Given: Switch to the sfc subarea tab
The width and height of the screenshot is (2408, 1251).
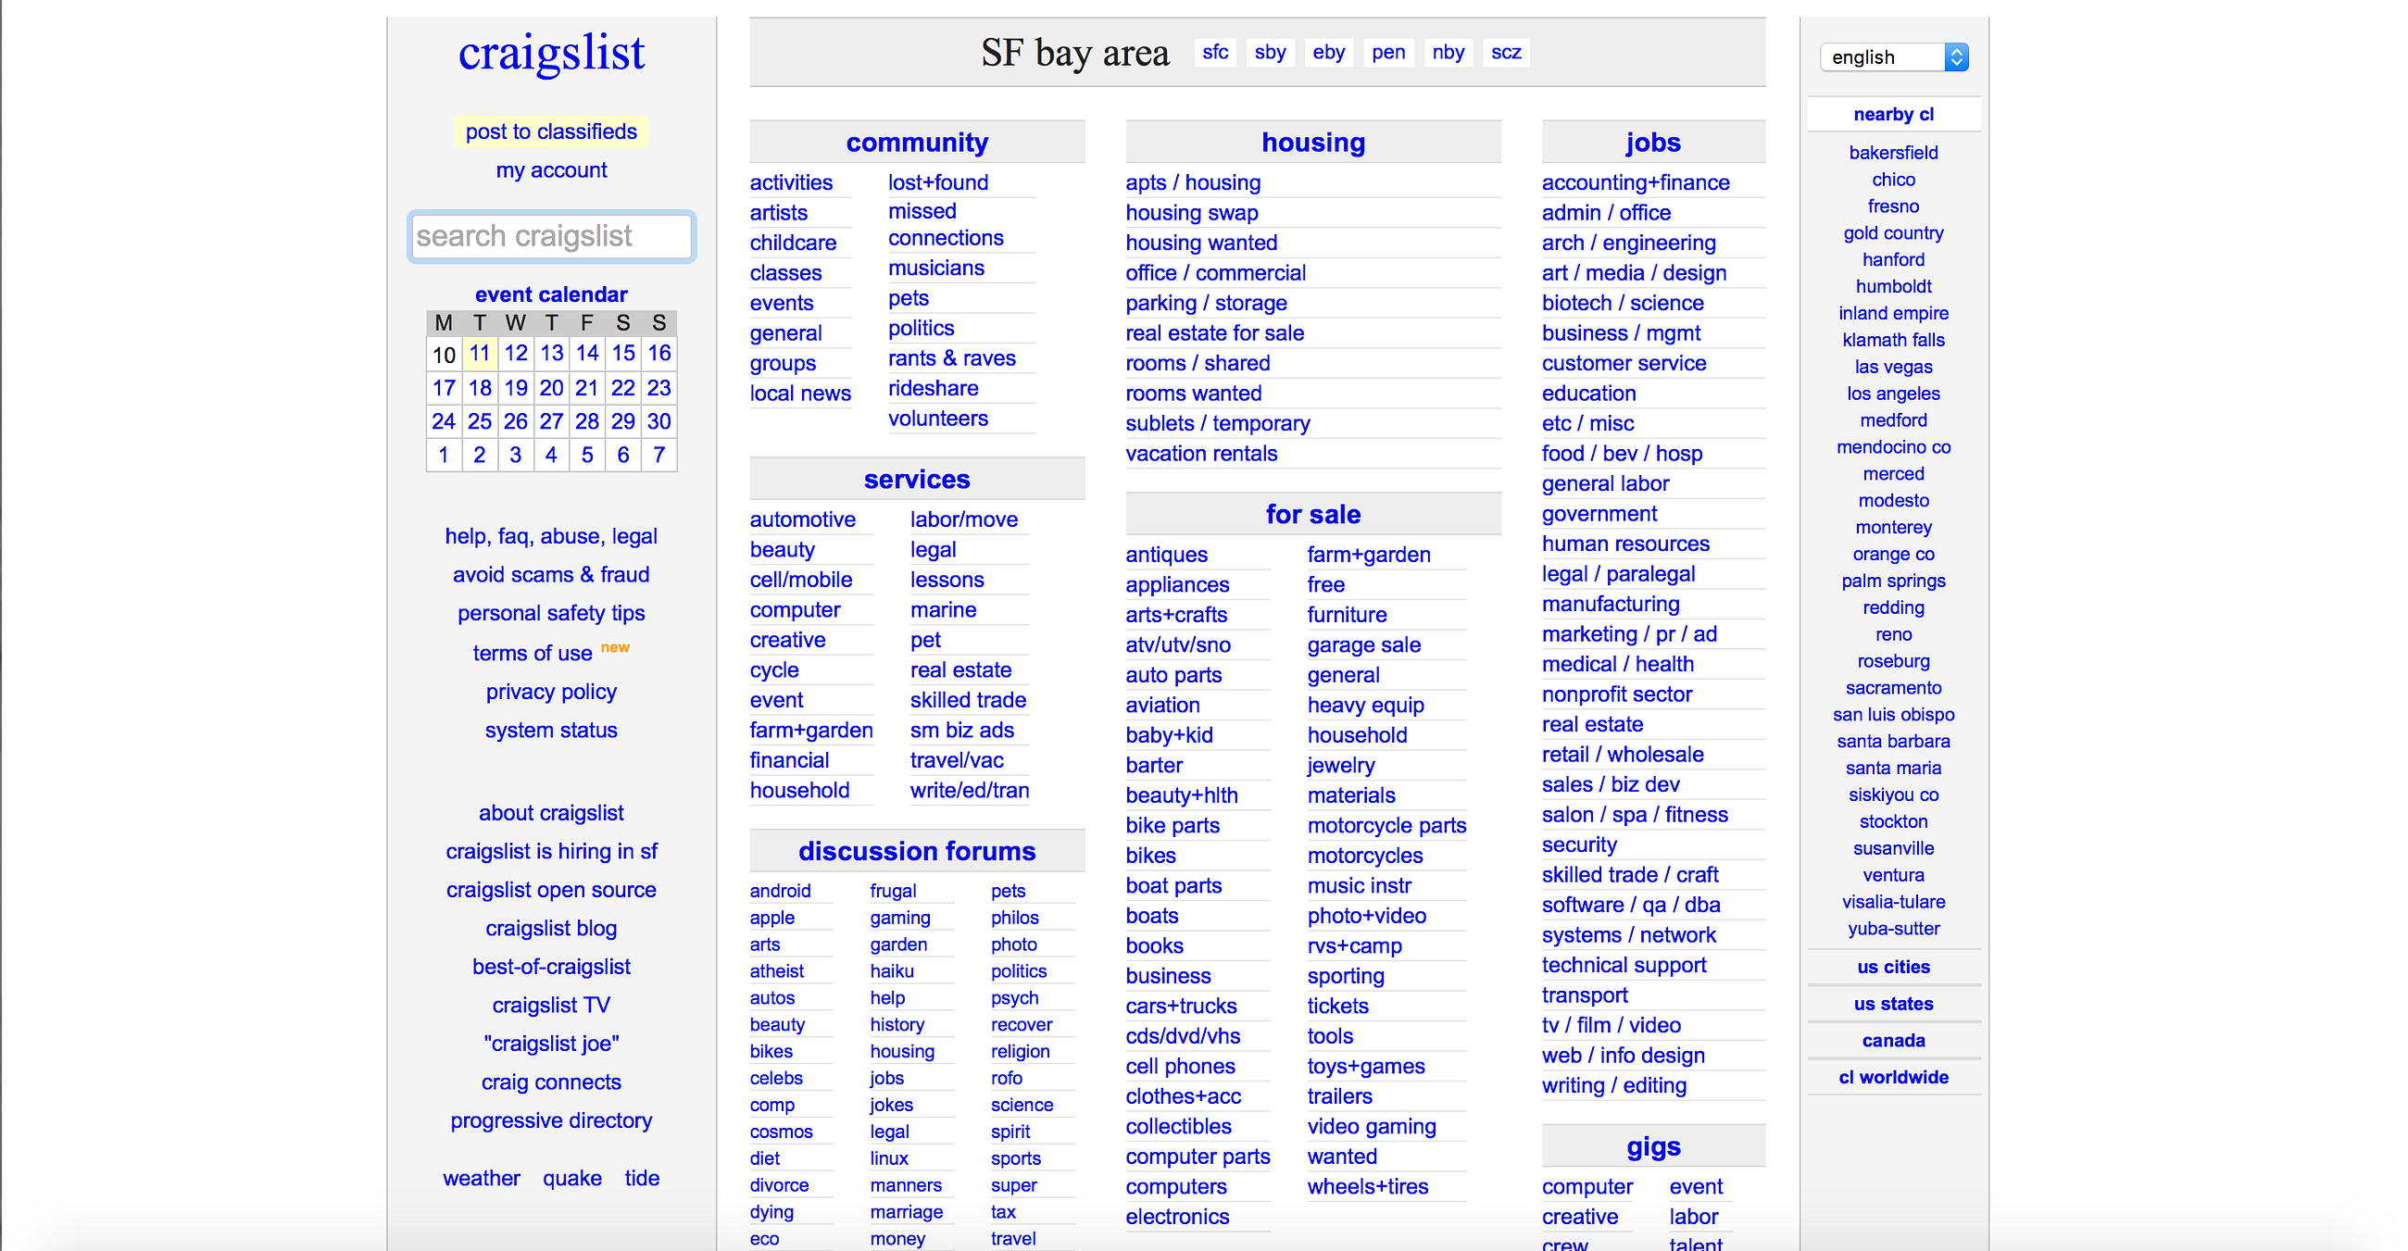Looking at the screenshot, I should 1214,53.
